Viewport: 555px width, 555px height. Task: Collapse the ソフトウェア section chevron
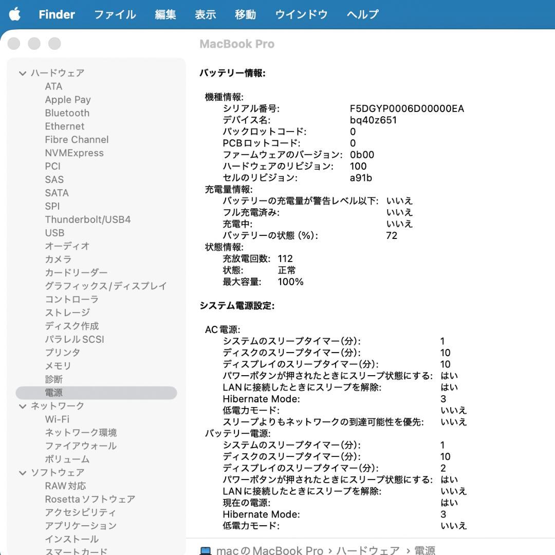point(23,473)
